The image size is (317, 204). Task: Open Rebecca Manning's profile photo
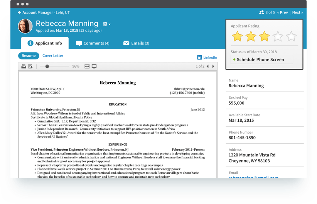click(25, 26)
